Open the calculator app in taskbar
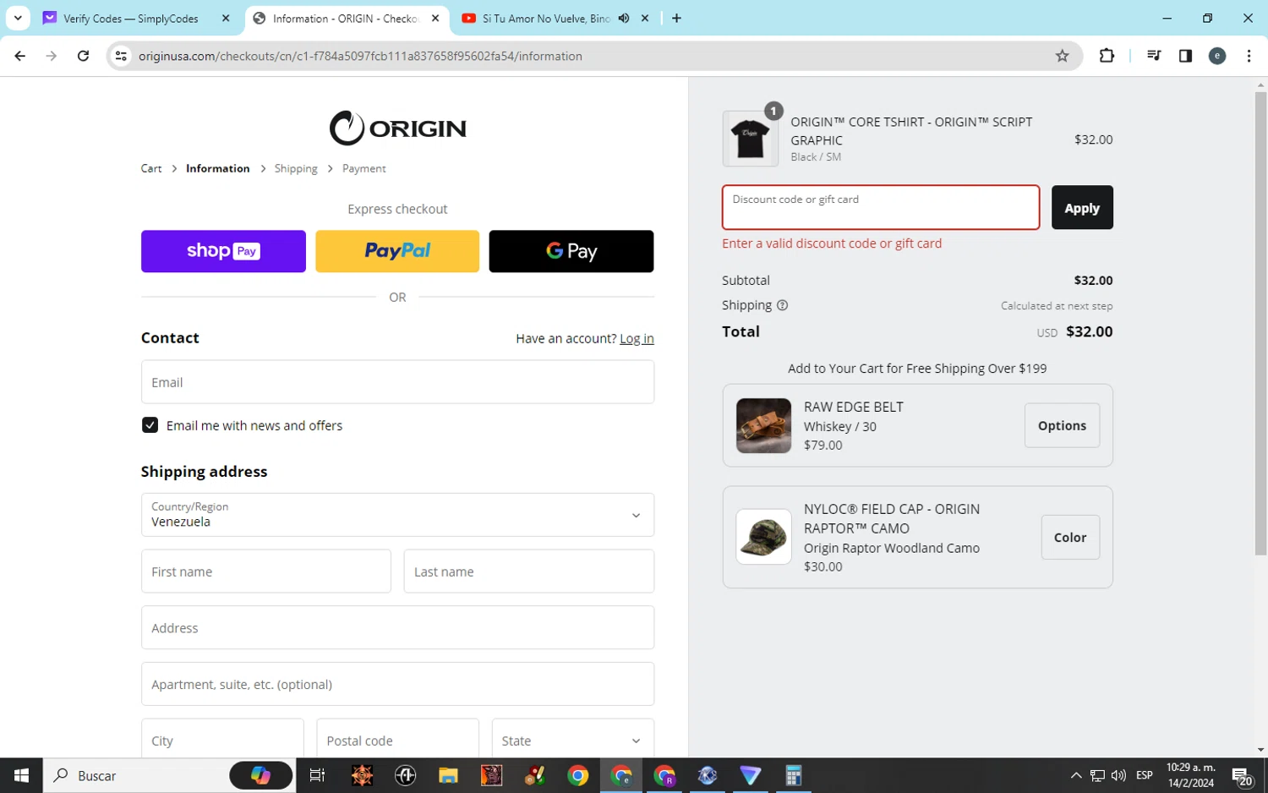 [793, 775]
